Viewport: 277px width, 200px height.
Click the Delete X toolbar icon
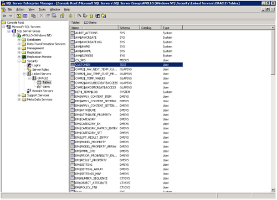point(42,16)
